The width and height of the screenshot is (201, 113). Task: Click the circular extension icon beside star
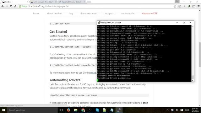click(x=180, y=6)
